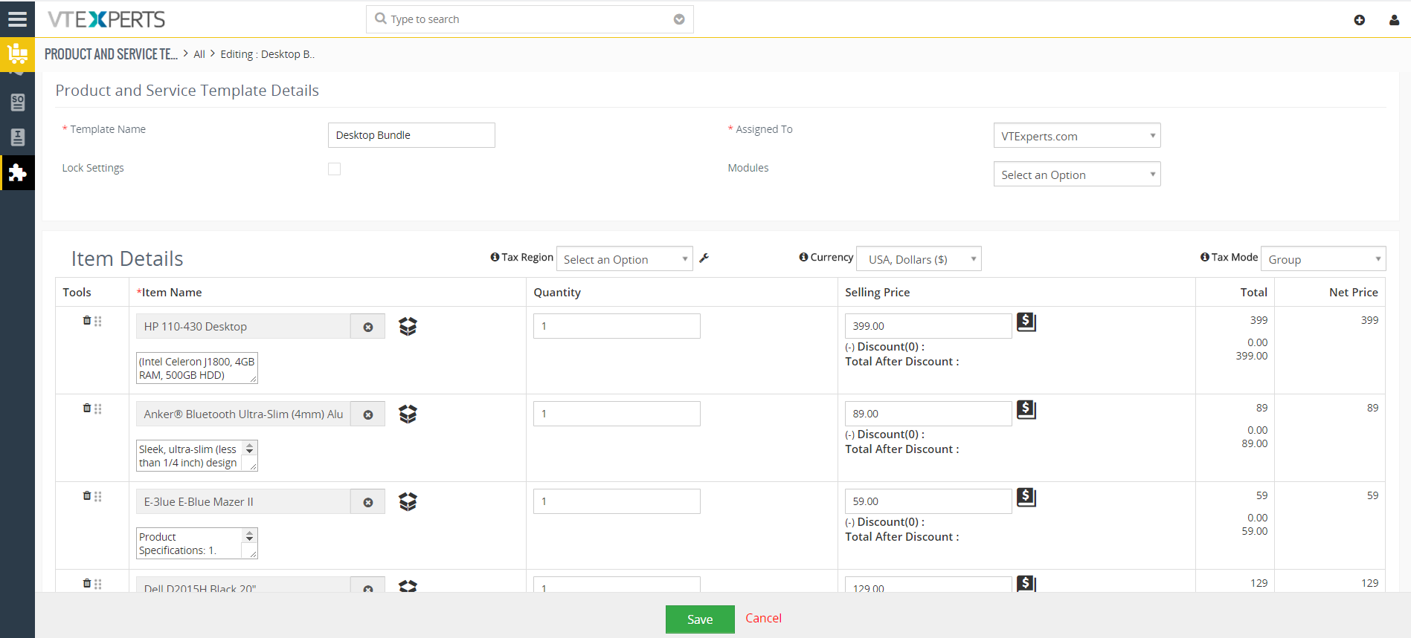Image resolution: width=1411 pixels, height=638 pixels.
Task: Click the inventory module sidebar icon
Action: [x=17, y=53]
